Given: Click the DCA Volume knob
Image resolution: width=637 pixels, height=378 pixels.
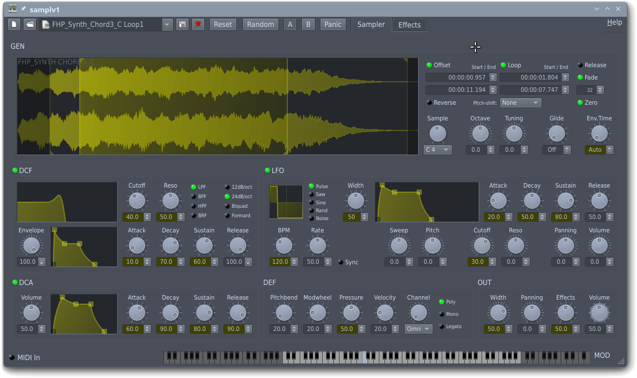Looking at the screenshot, I should click(x=31, y=312).
